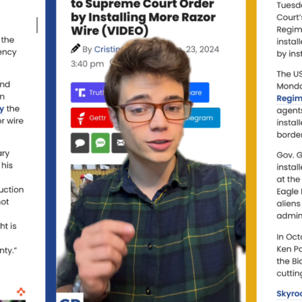Screen dimensions: 302x302
Task: Click the GP logo at the bottom
Action: coord(70,297)
